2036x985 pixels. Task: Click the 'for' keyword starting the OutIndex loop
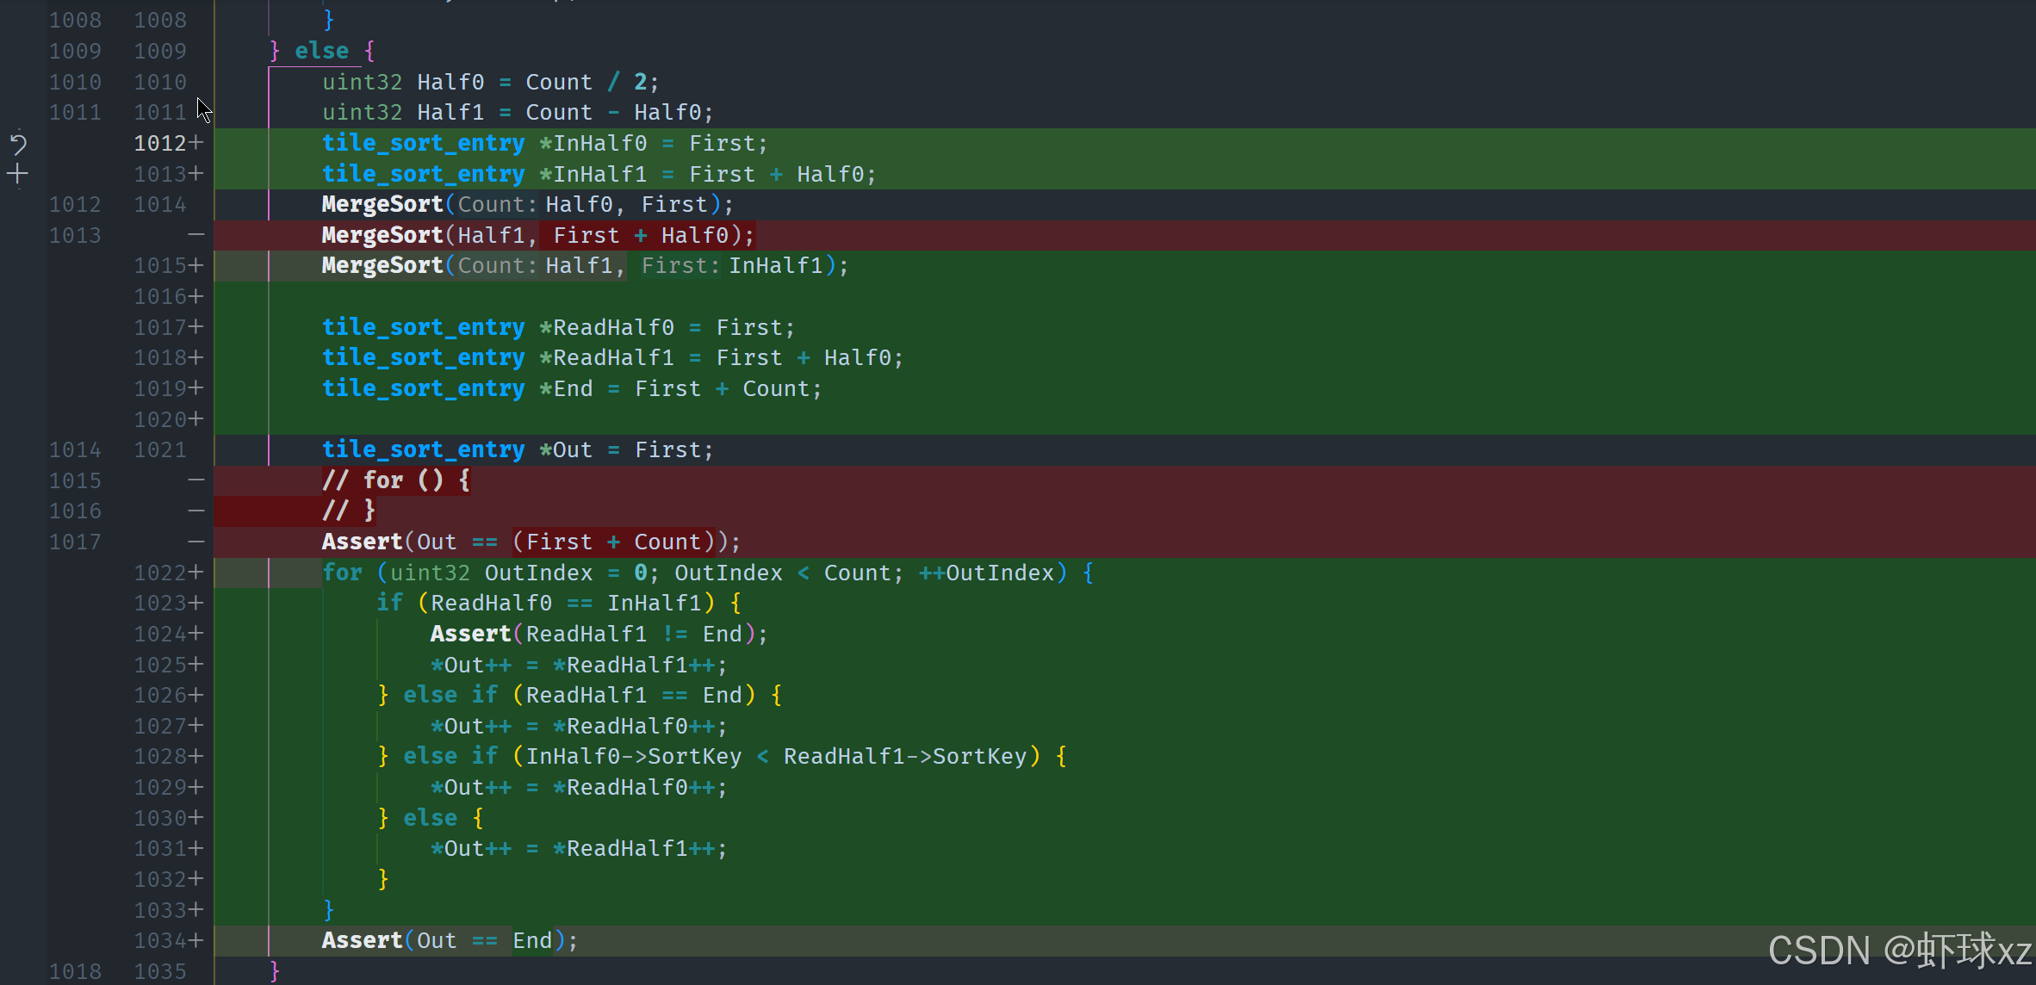[342, 573]
